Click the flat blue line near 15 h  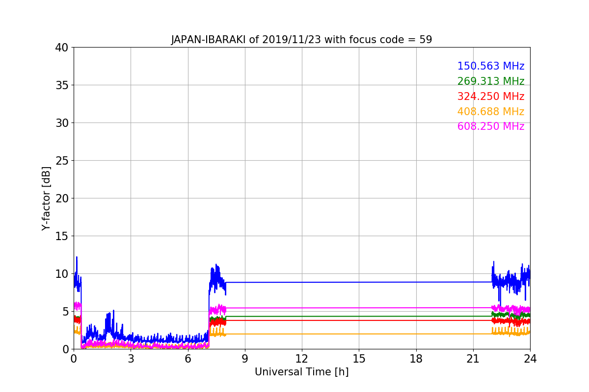coord(359,282)
